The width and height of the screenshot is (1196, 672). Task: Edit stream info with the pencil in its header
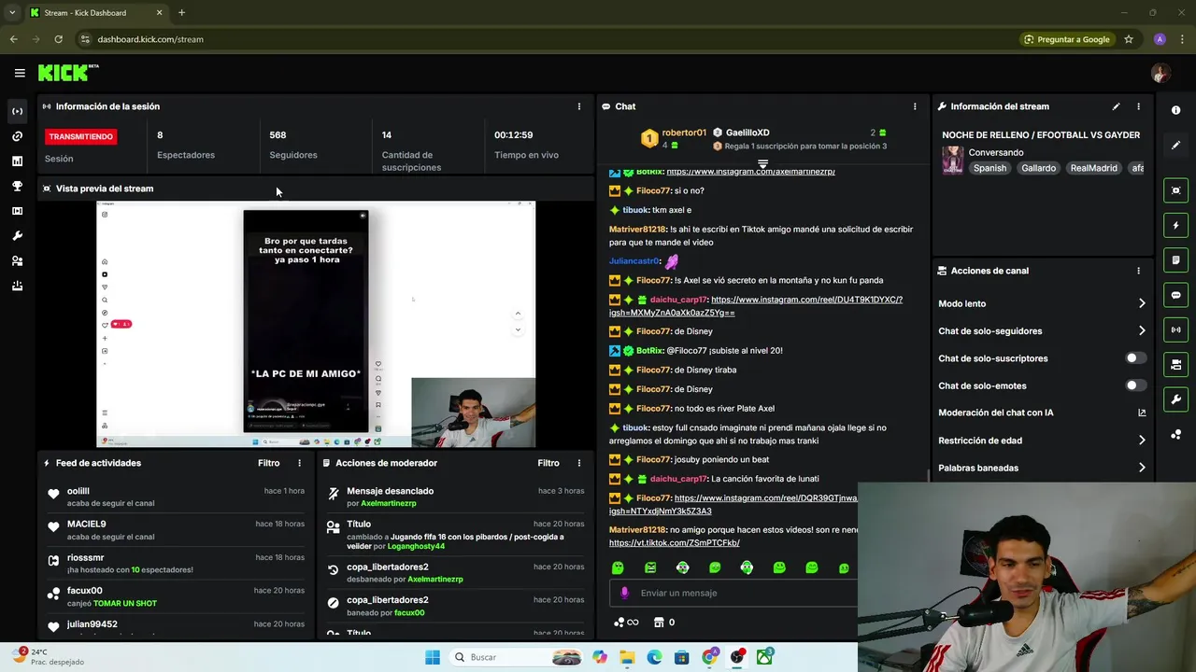[1116, 106]
